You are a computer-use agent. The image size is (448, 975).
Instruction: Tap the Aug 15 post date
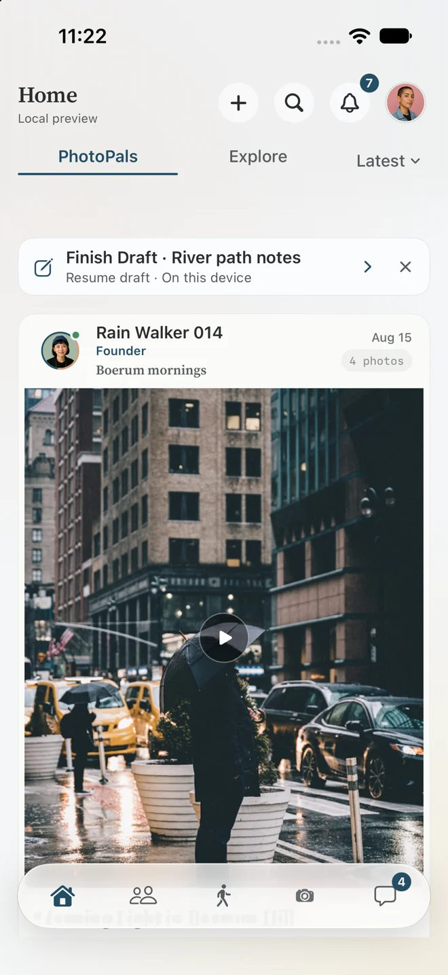392,338
